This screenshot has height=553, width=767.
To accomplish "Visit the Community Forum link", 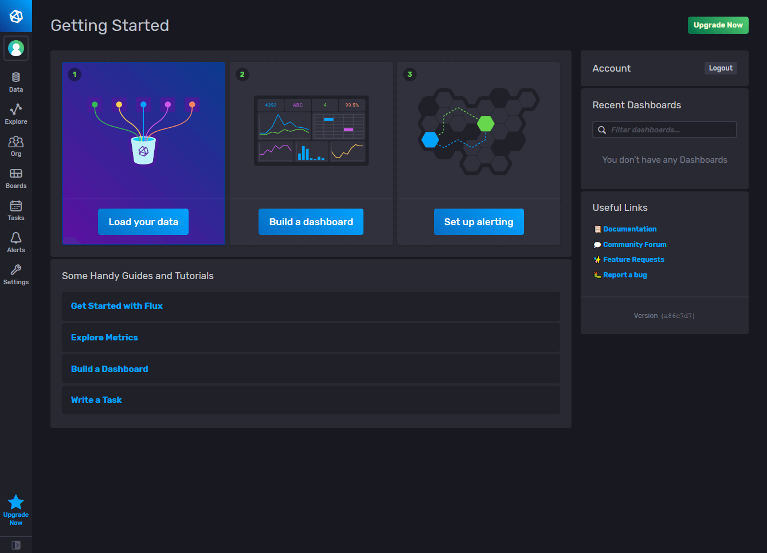I will pyautogui.click(x=634, y=244).
